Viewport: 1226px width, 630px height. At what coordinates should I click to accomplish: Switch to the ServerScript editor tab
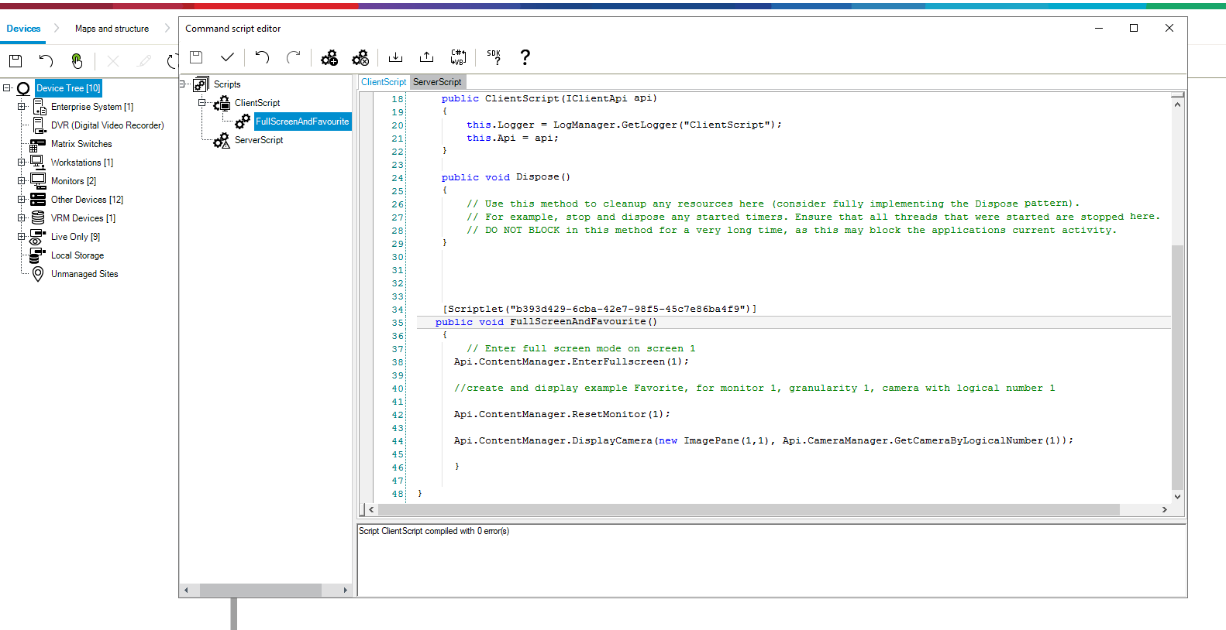[x=437, y=82]
